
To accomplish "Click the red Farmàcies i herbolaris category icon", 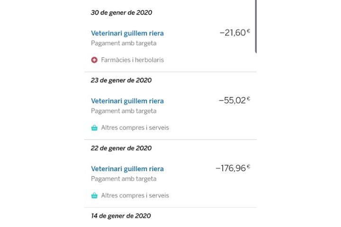I will coord(94,60).
